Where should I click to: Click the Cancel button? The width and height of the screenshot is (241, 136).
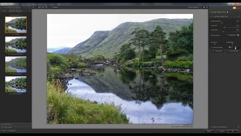[x=222, y=131]
